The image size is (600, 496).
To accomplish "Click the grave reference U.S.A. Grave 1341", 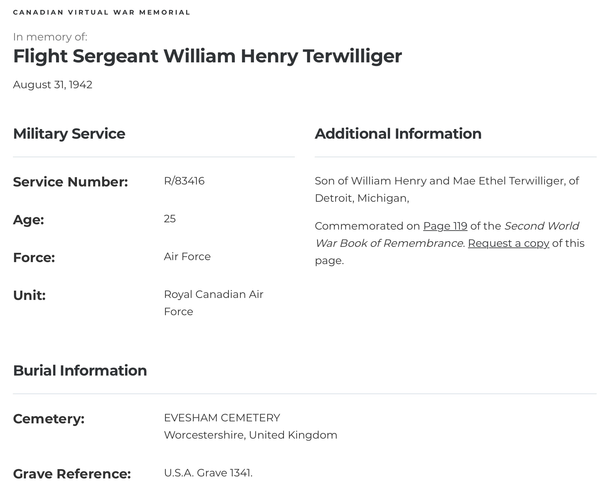I will click(x=208, y=473).
